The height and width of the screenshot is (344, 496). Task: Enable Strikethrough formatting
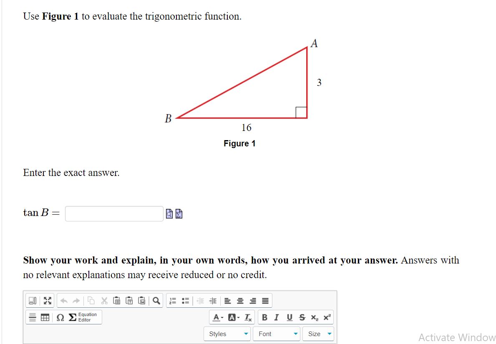302,317
